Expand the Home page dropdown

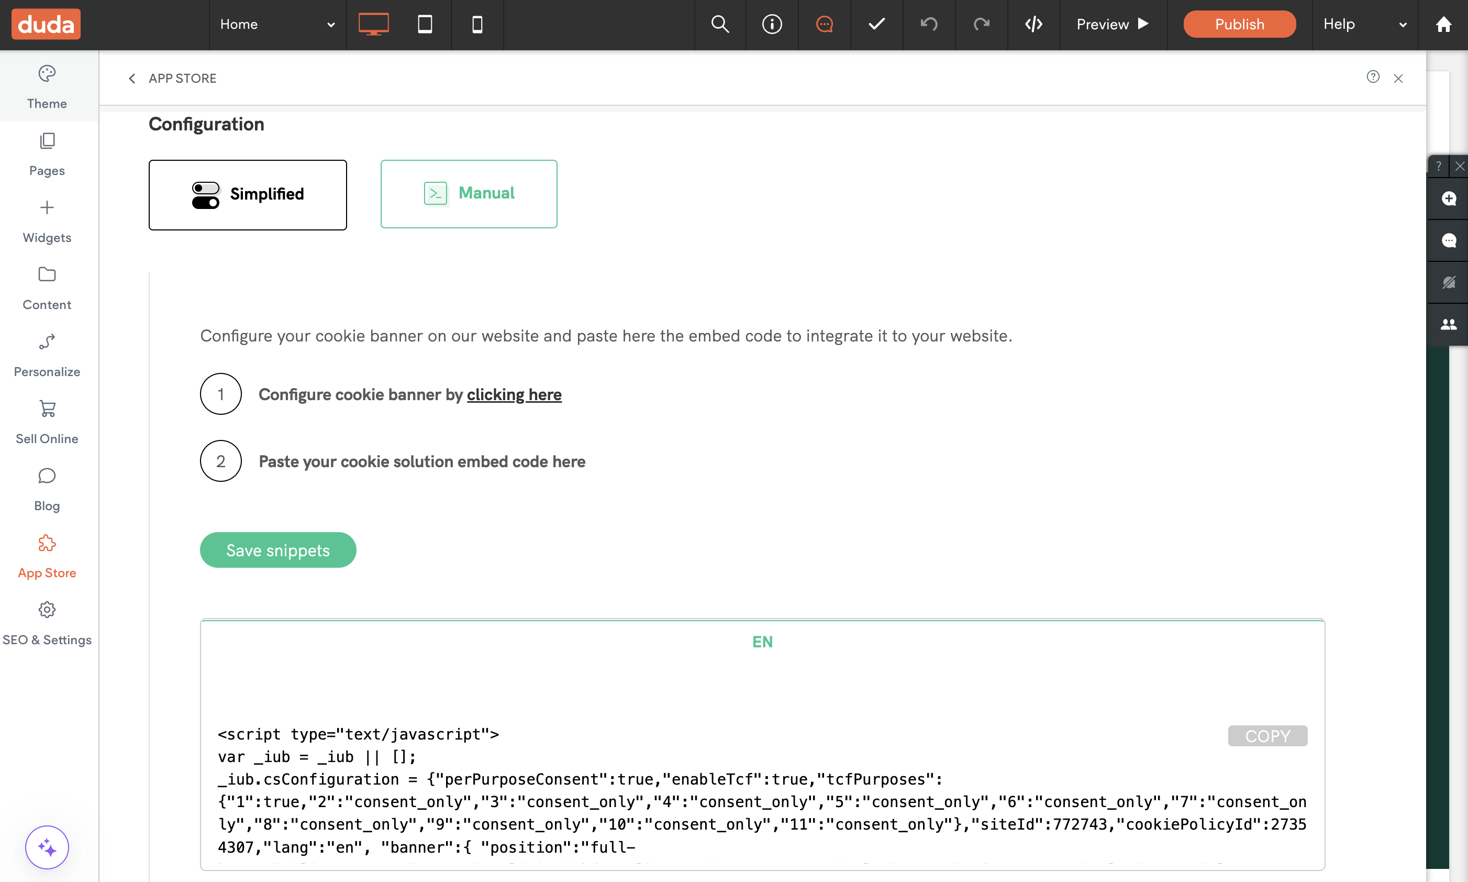click(x=277, y=25)
